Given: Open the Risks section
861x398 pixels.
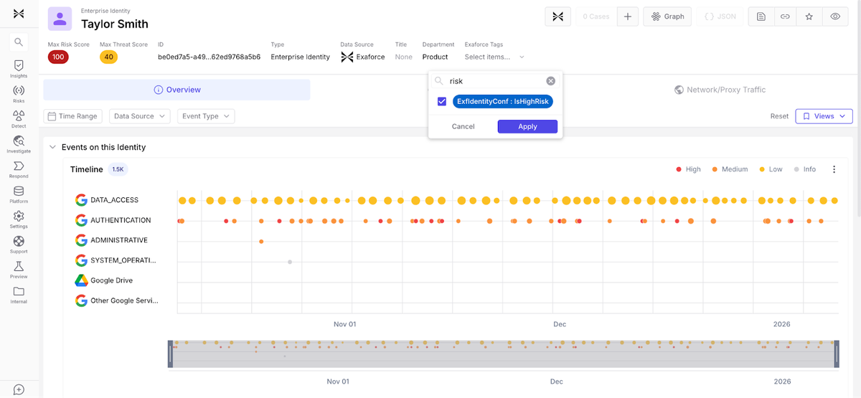Looking at the screenshot, I should point(19,93).
